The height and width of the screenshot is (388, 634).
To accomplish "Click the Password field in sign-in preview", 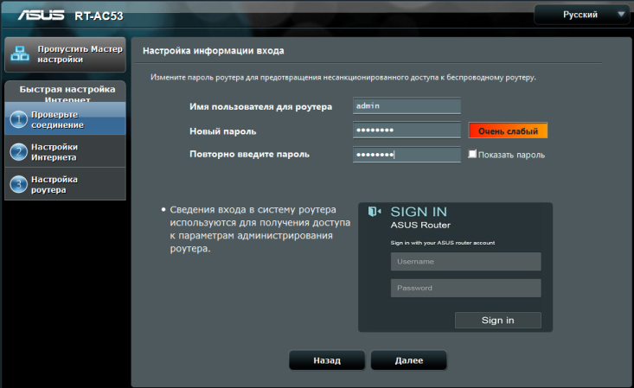I will [466, 288].
